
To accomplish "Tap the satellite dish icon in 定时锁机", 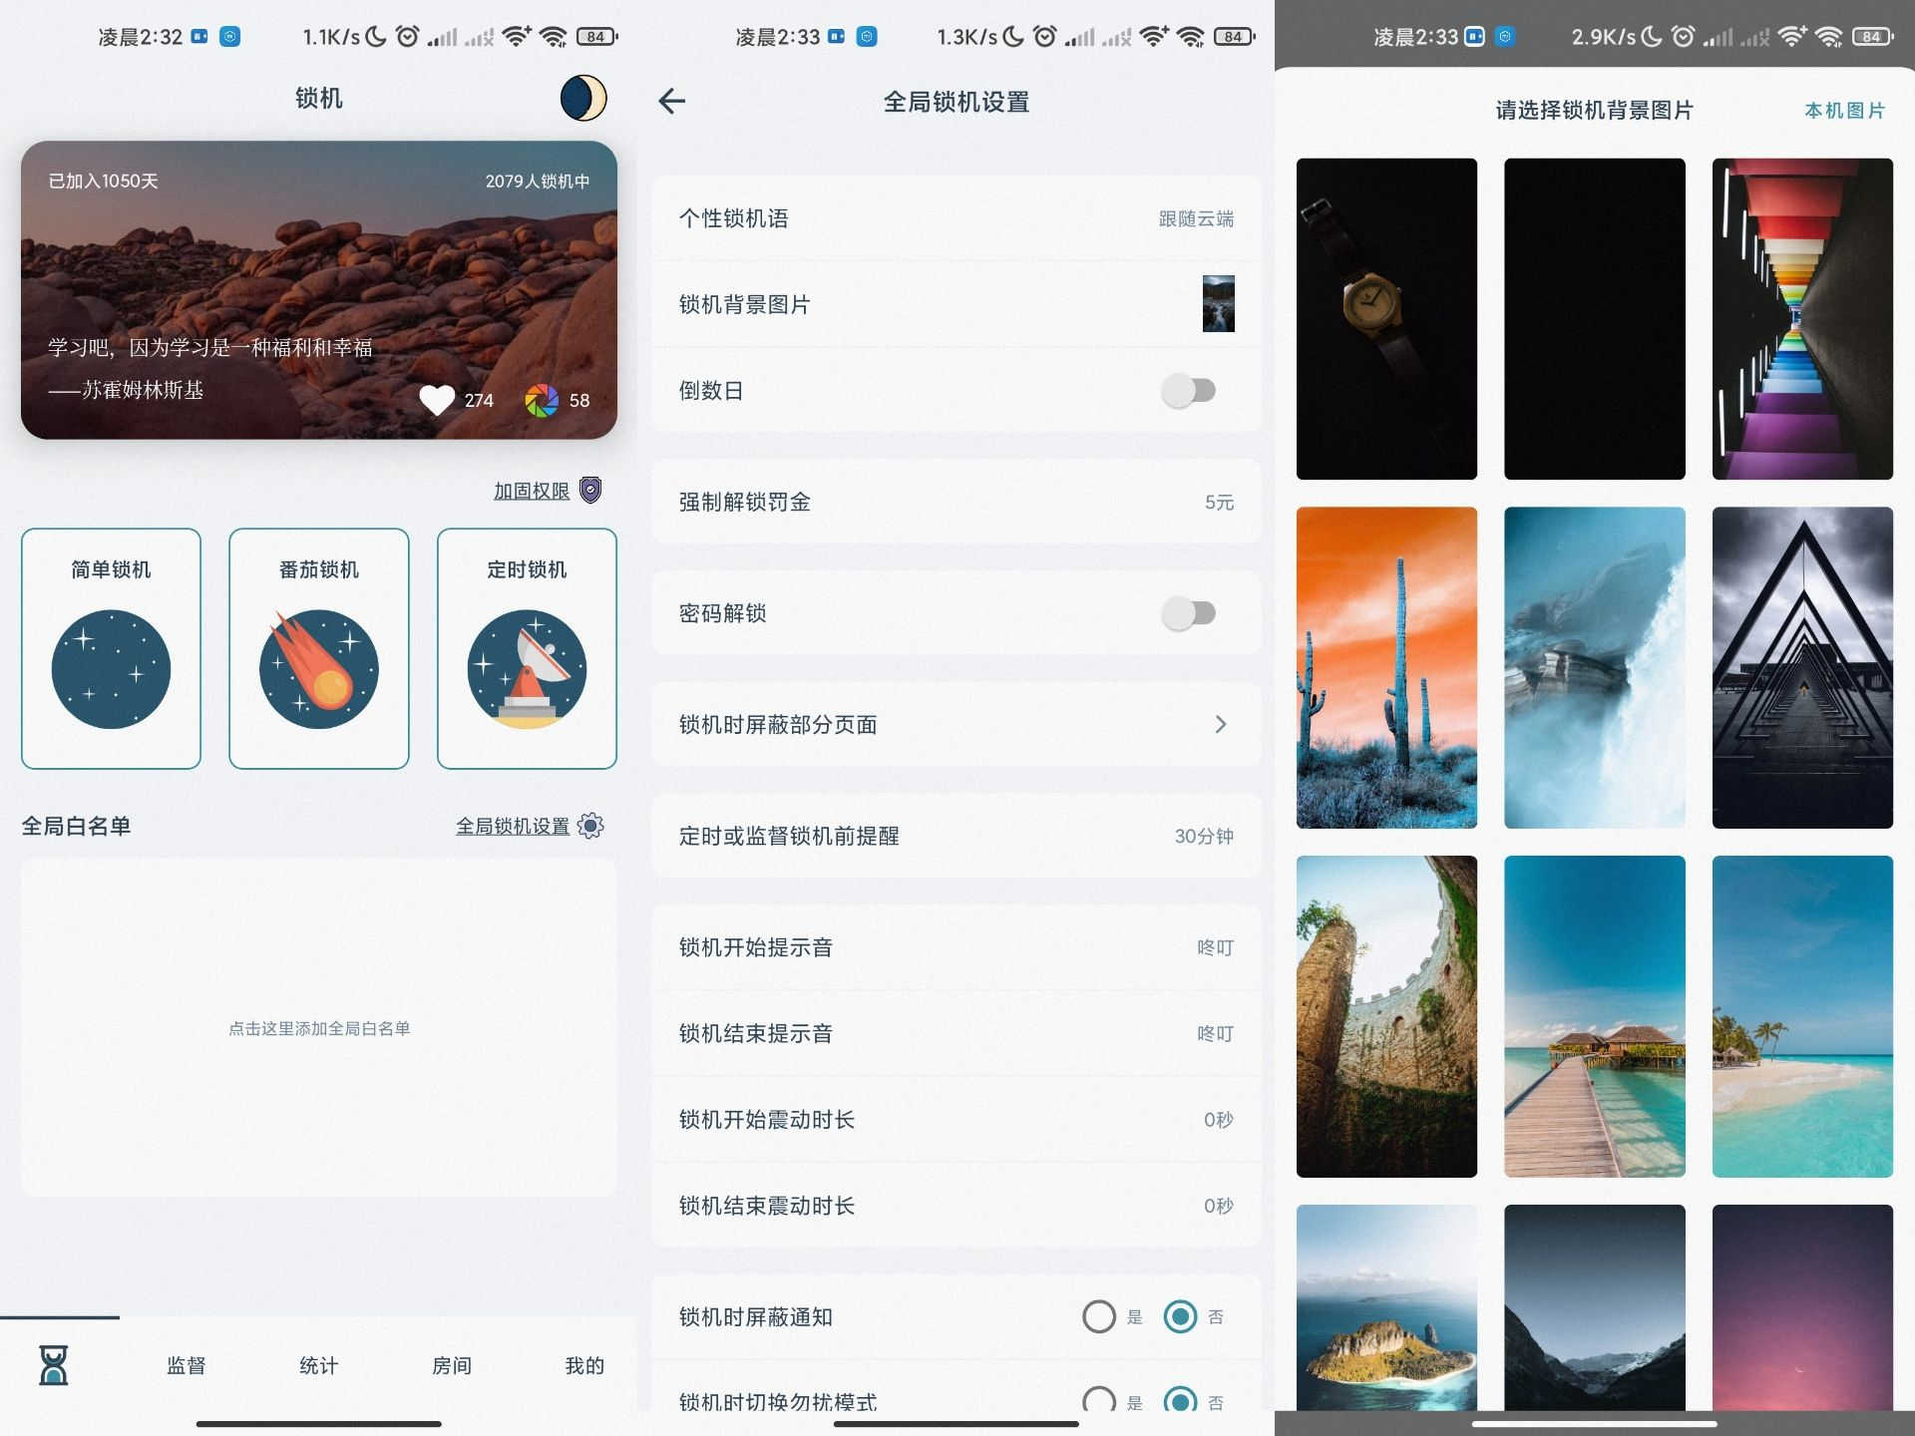I will point(527,669).
